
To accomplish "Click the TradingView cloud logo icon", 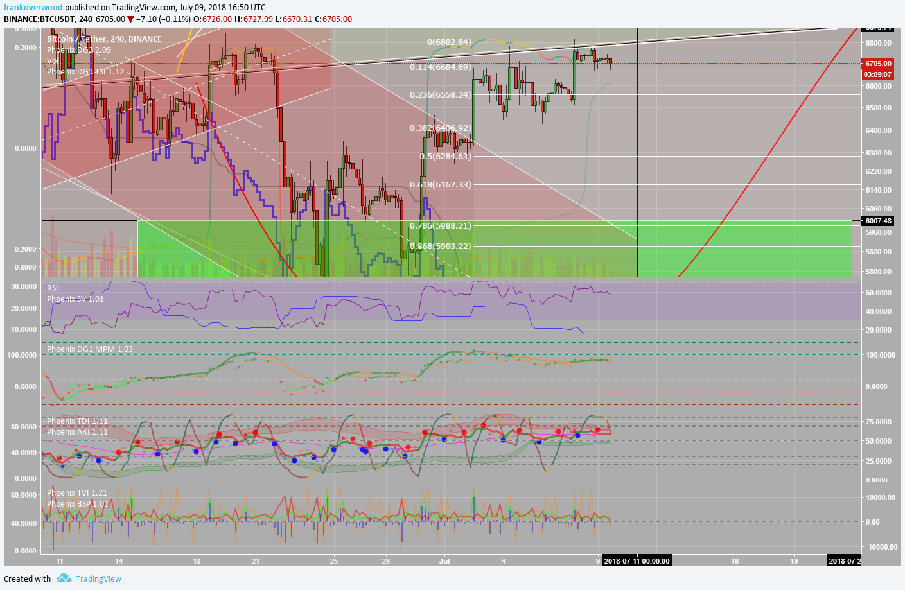I will click(x=64, y=578).
